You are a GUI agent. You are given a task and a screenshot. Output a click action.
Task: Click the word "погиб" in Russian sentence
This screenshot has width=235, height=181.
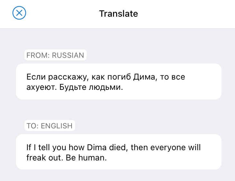[x=119, y=77]
